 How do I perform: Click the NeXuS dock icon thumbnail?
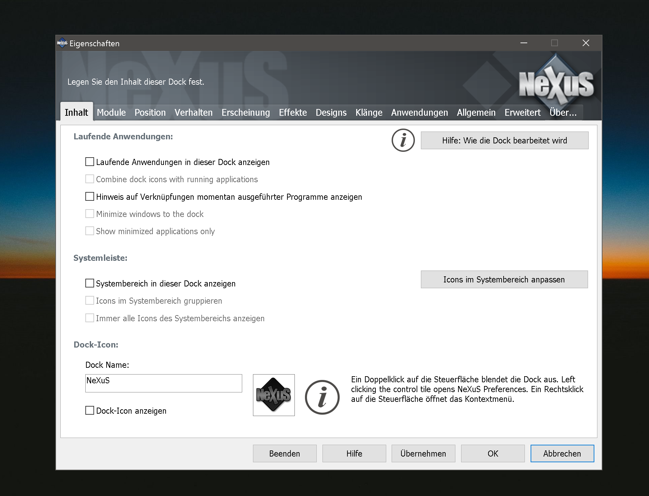point(274,395)
